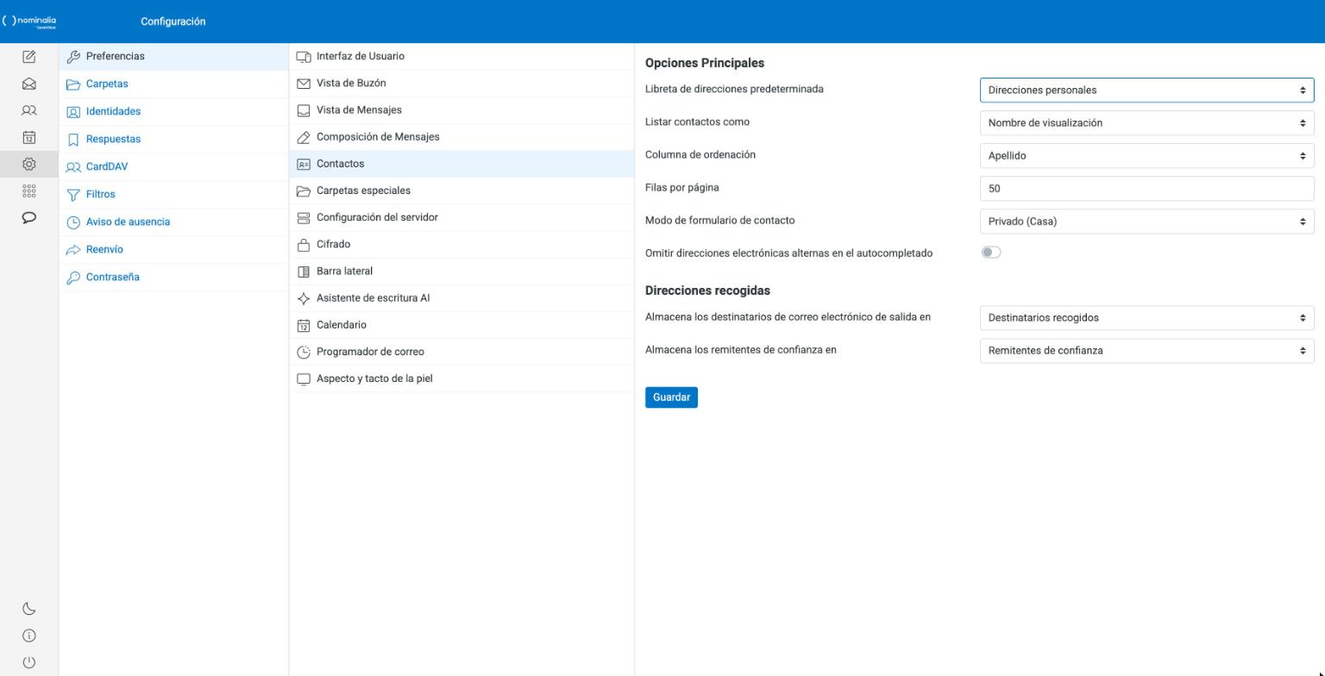Click the Contraseña key icon

[73, 278]
